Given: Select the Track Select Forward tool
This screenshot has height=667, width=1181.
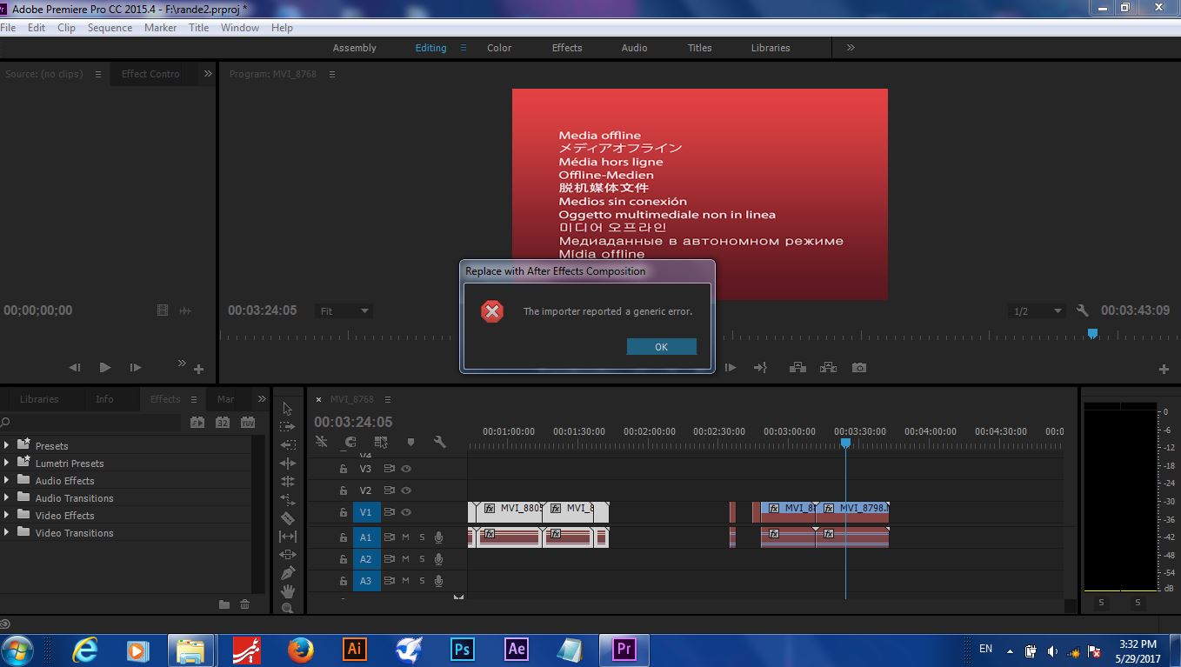Looking at the screenshot, I should [288, 427].
